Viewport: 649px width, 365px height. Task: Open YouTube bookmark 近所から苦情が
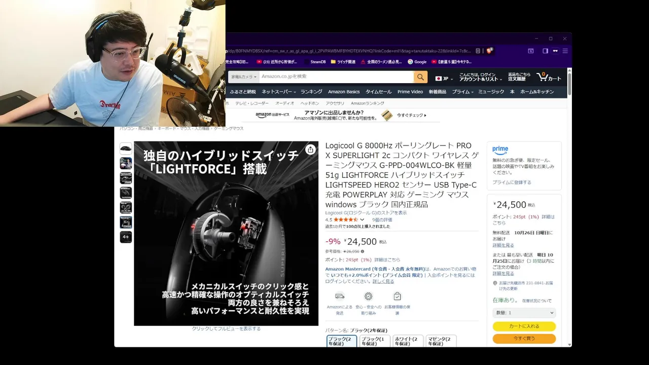pyautogui.click(x=277, y=62)
